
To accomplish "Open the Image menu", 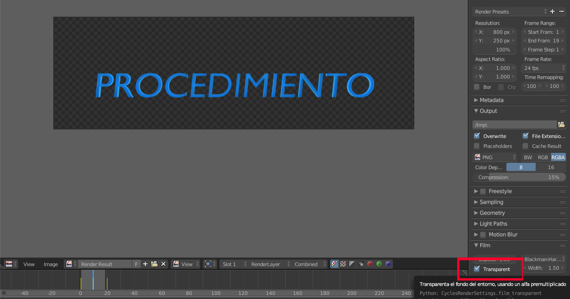I will click(x=51, y=264).
